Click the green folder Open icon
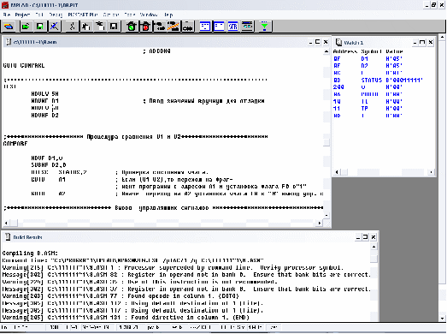The width and height of the screenshot is (447, 334). tap(26, 27)
